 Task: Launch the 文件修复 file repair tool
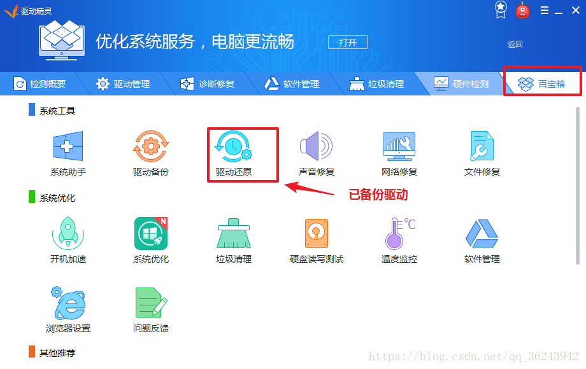tap(482, 146)
